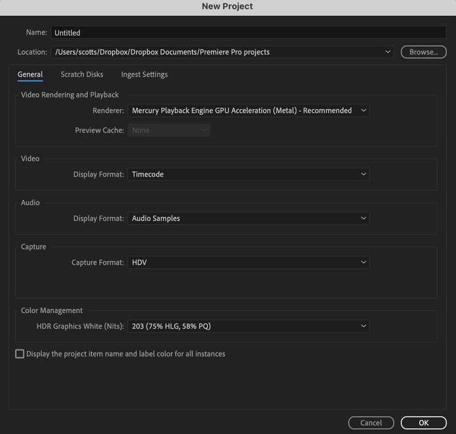Click the Browse... button
This screenshot has height=434, width=456.
click(x=423, y=52)
